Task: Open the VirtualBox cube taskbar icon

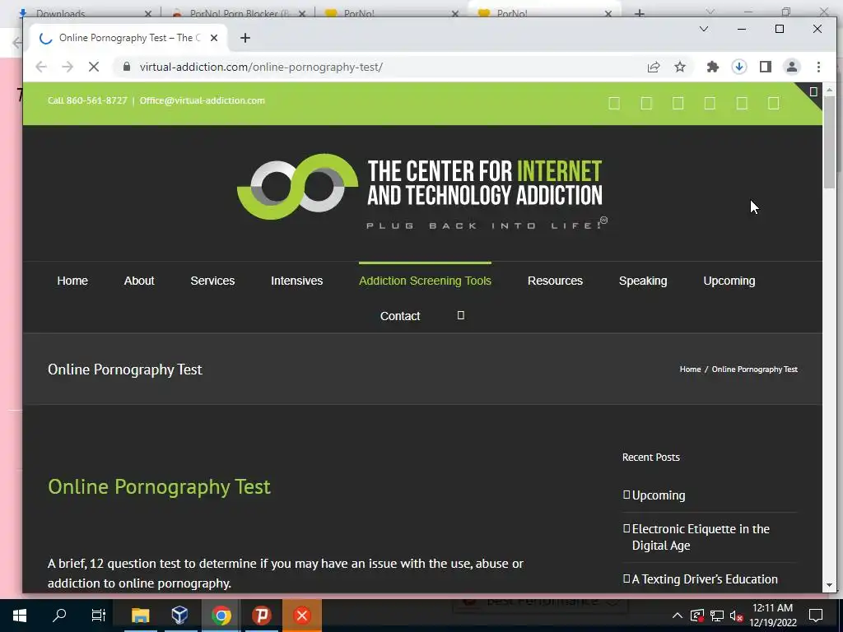Action: (x=180, y=616)
